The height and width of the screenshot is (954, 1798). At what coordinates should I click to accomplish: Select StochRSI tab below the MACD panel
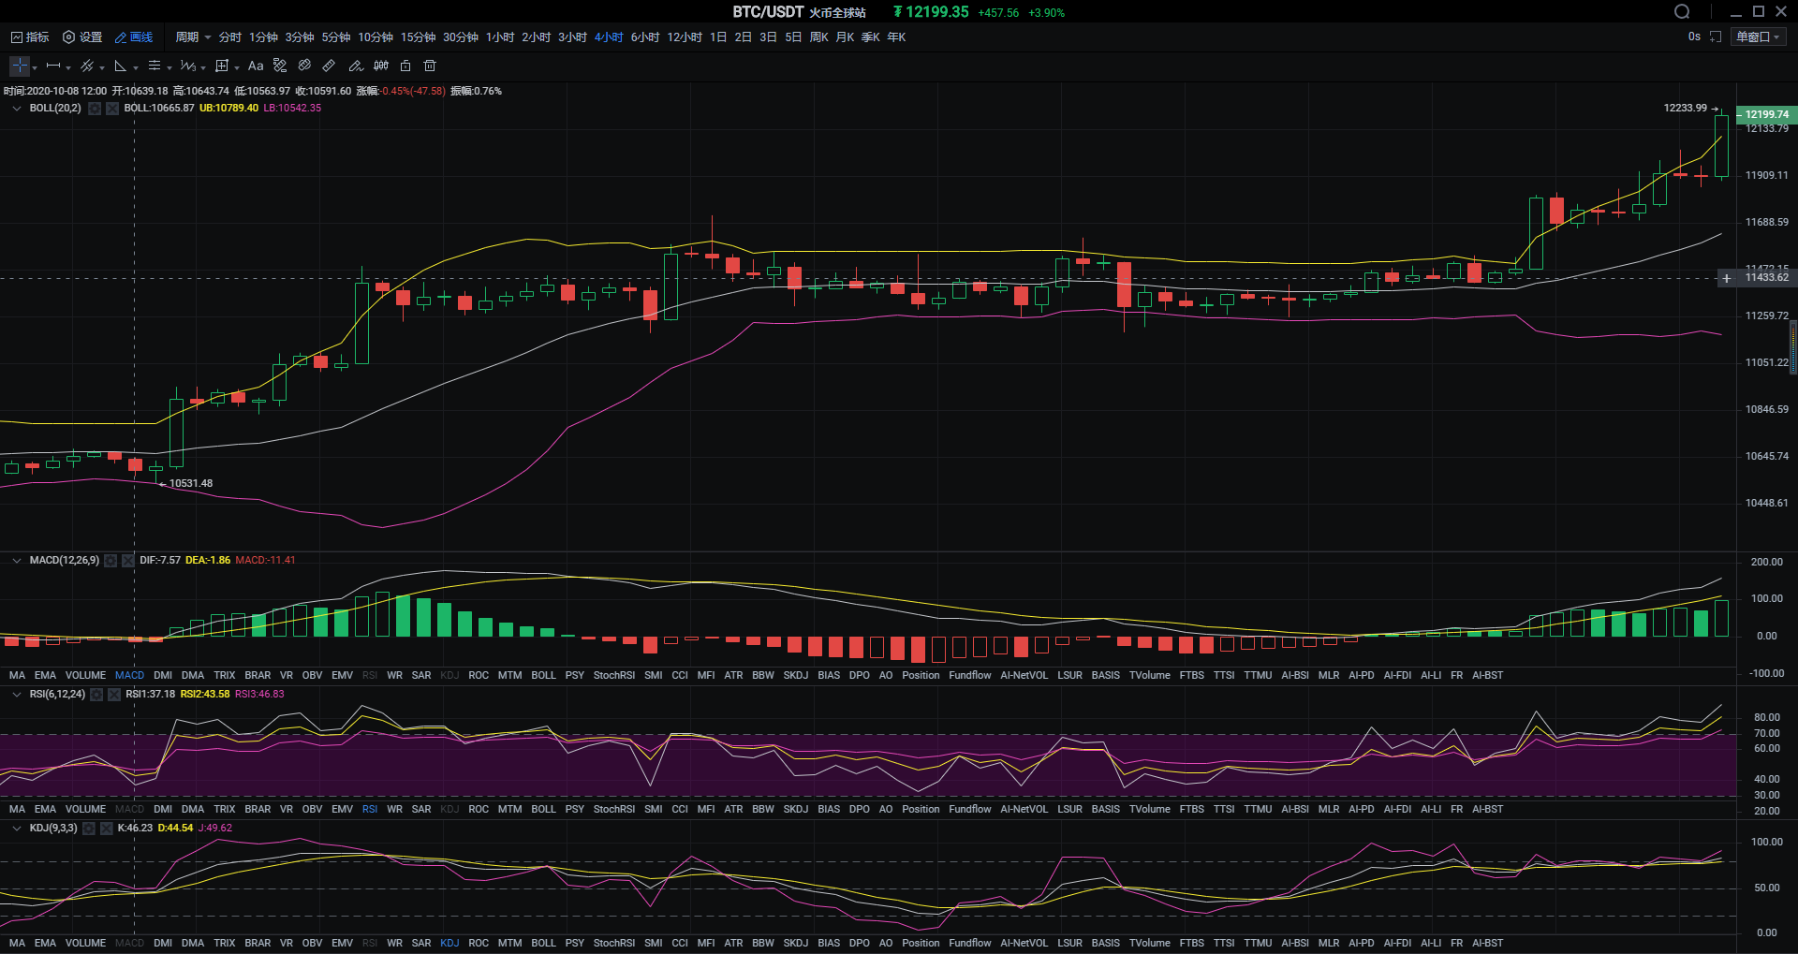point(614,675)
